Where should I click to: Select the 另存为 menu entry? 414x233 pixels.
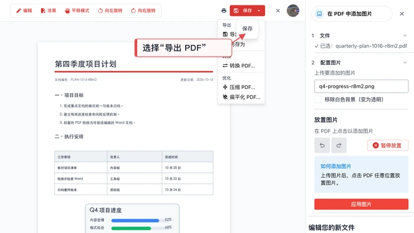pos(238,44)
